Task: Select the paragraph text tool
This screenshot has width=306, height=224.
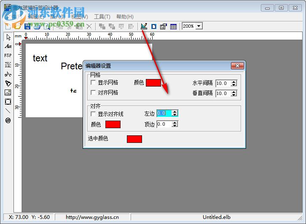Action: (x=8, y=65)
